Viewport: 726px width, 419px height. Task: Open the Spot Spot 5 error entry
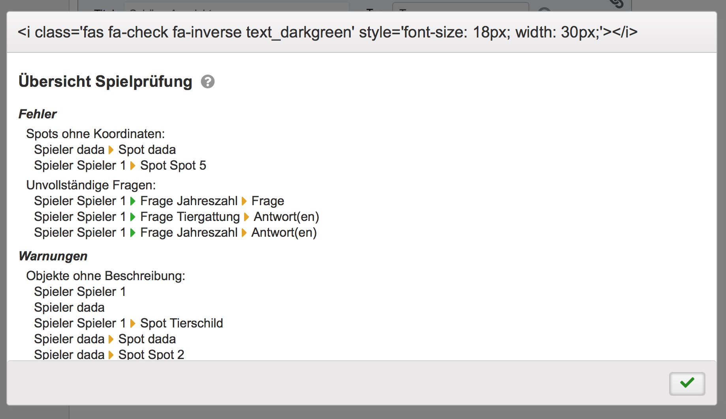[x=173, y=166]
